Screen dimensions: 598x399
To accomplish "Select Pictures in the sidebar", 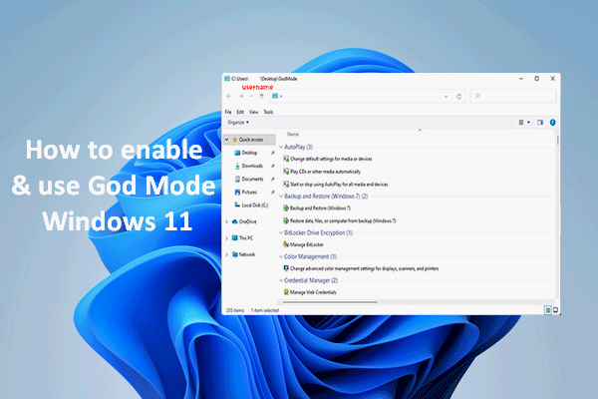I will pos(249,193).
